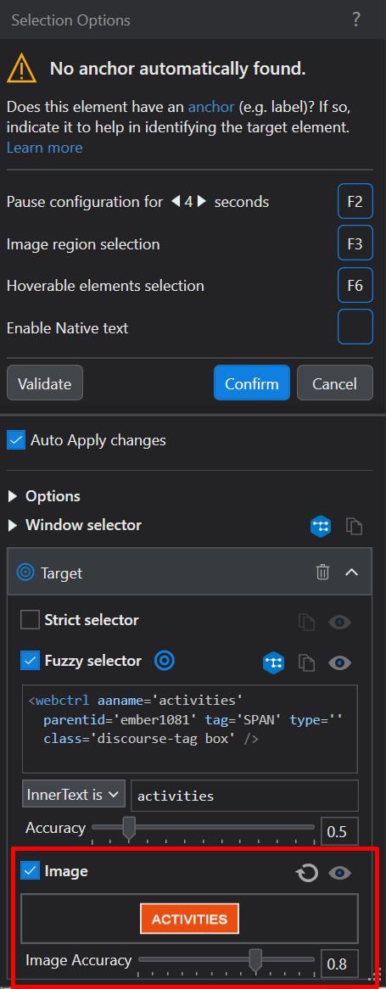This screenshot has height=989, width=386.
Task: Follow the Learn more link
Action: pos(44,148)
